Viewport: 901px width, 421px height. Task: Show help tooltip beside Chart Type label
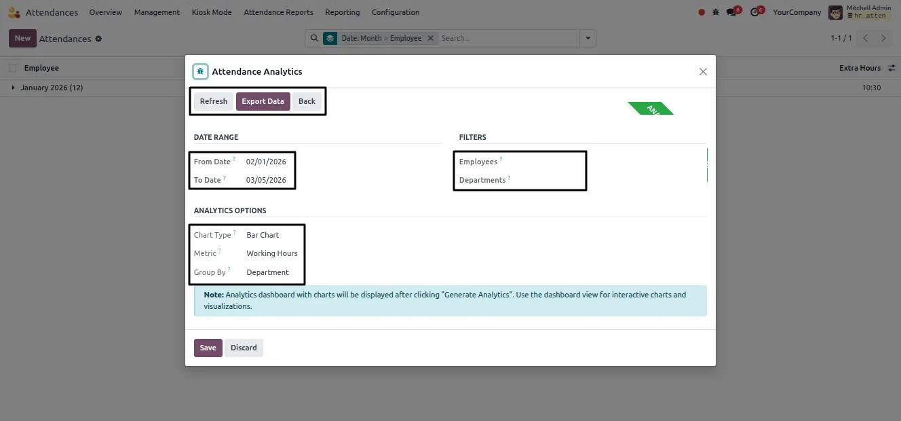pos(235,233)
